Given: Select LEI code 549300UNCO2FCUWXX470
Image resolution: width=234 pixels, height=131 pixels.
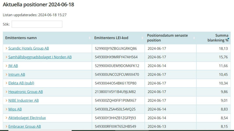Looking at the screenshot, I should (117, 74).
